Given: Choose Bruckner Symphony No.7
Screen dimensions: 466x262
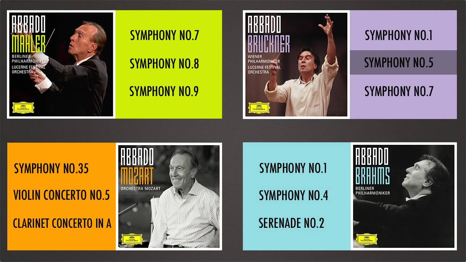Looking at the screenshot, I should [399, 91].
